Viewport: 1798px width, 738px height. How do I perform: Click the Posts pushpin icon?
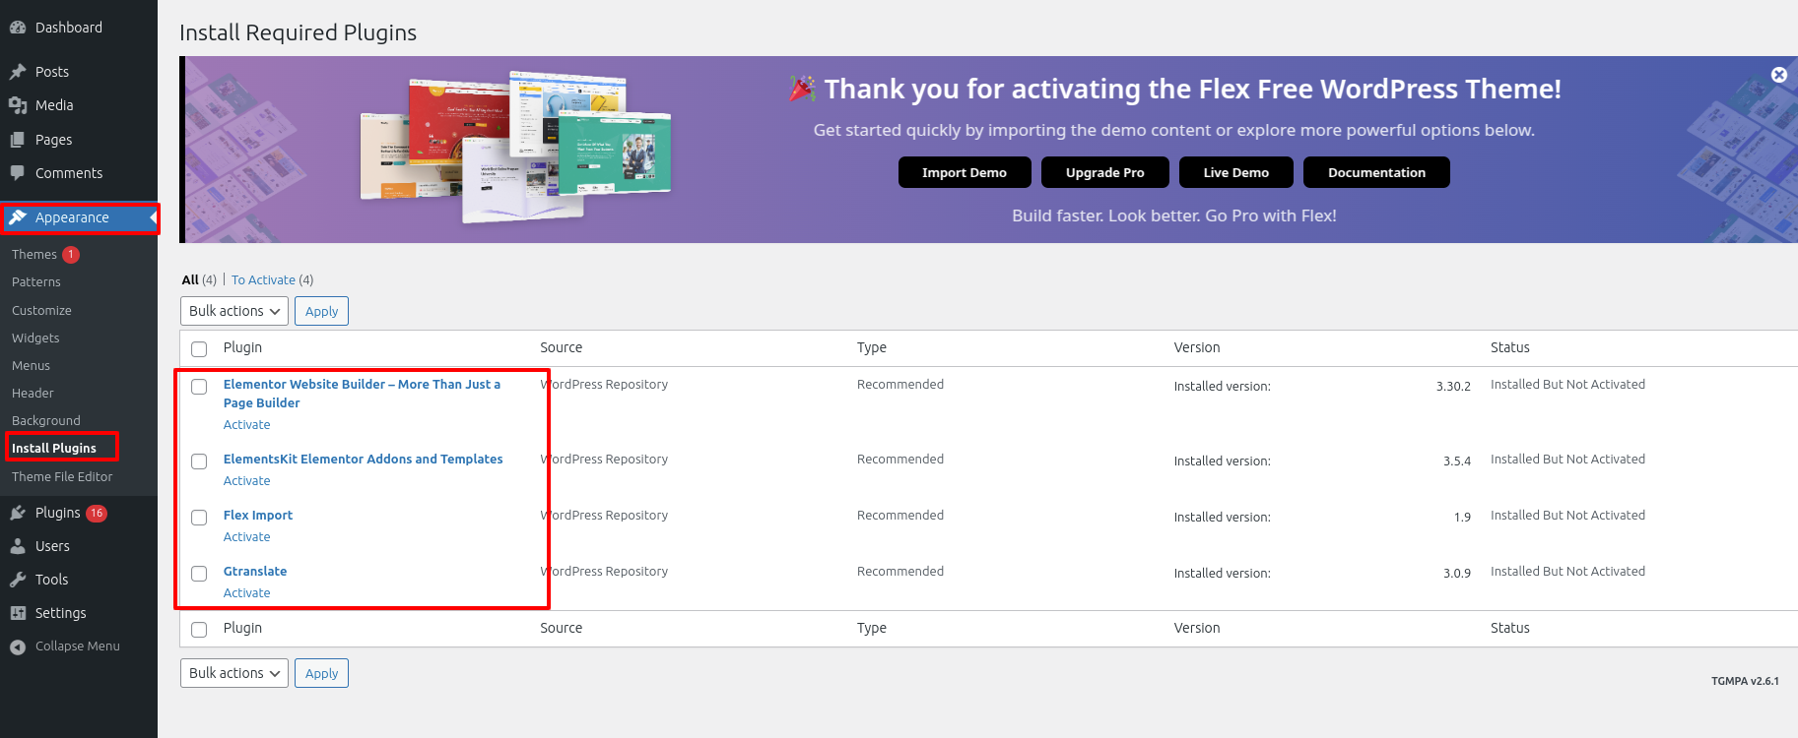point(18,72)
